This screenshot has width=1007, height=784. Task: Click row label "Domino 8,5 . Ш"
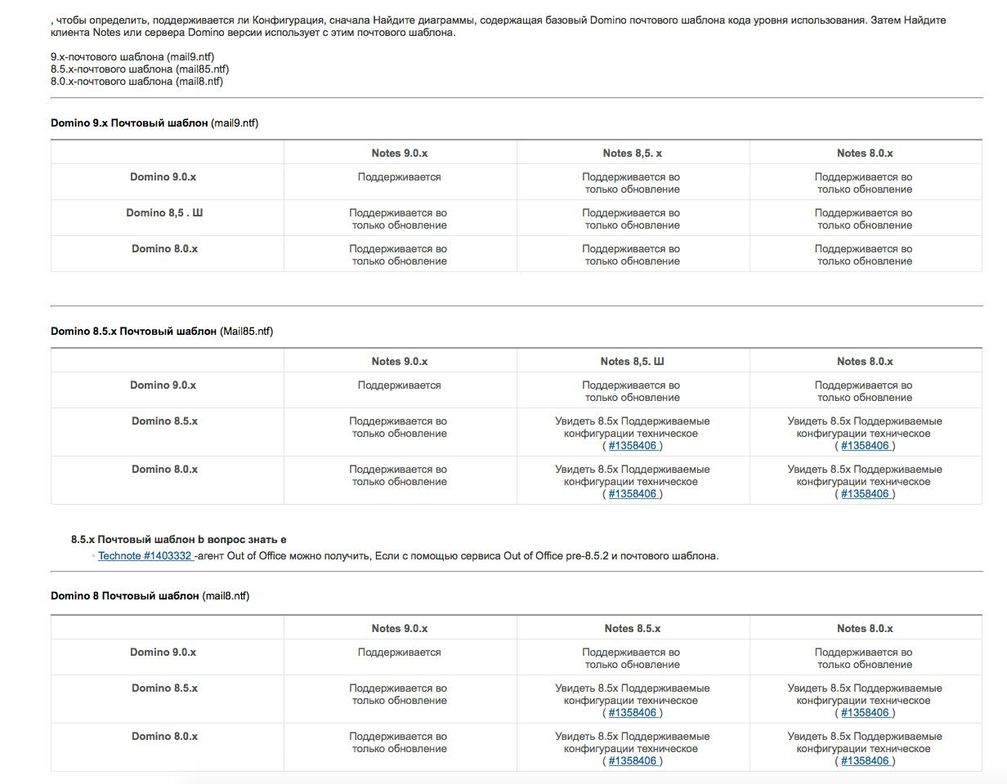pyautogui.click(x=164, y=213)
